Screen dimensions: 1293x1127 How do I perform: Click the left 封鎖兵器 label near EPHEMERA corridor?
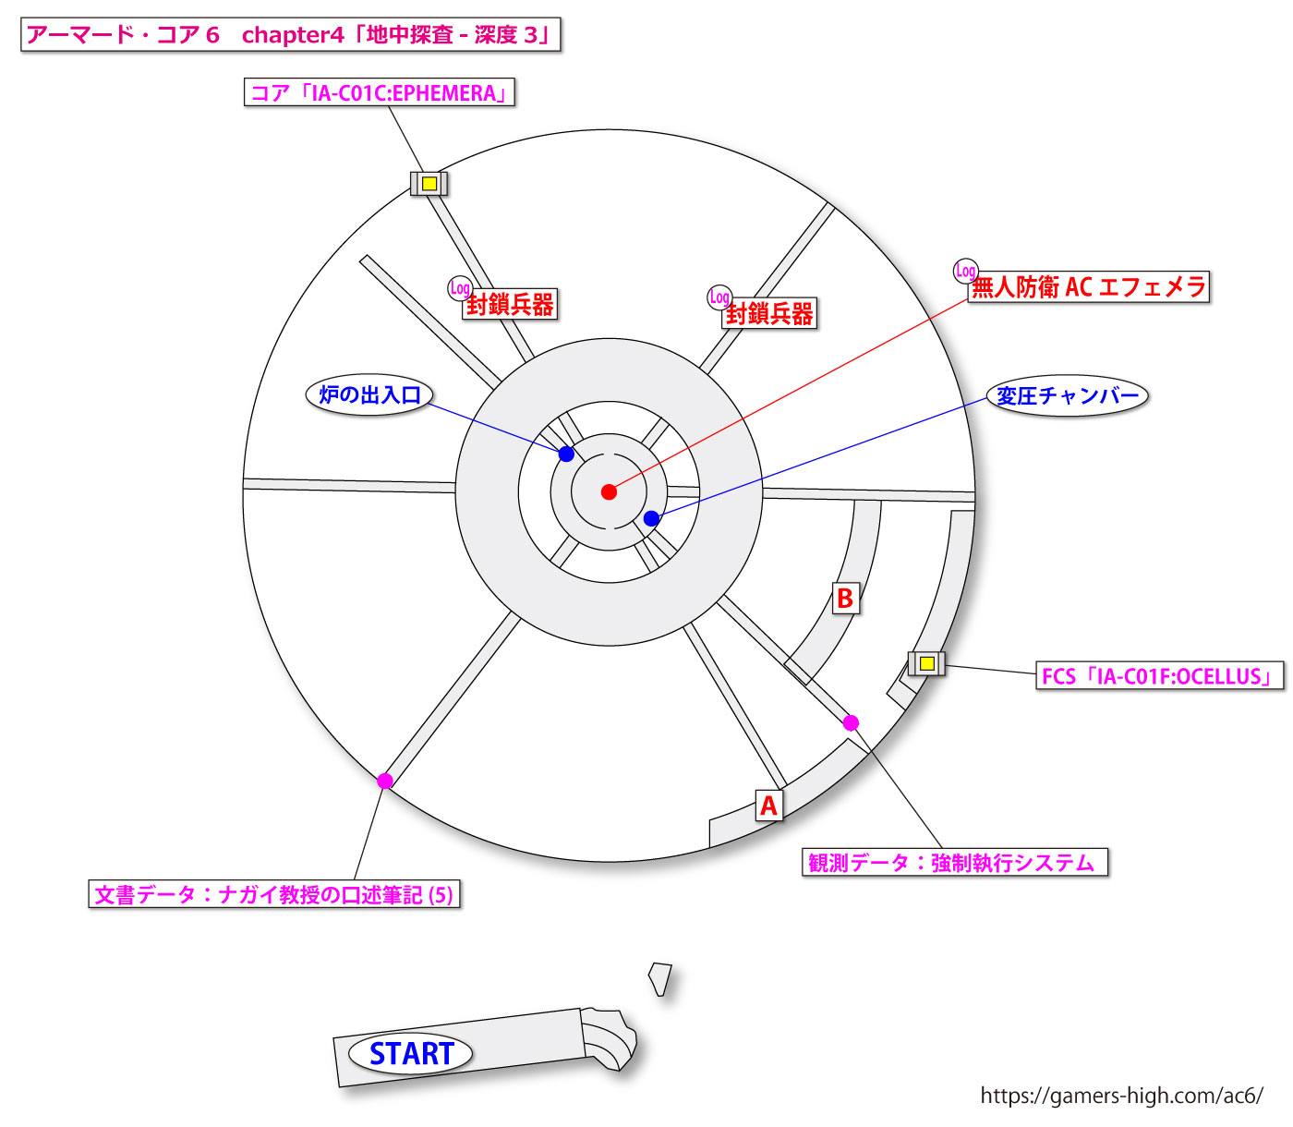pos(510,305)
